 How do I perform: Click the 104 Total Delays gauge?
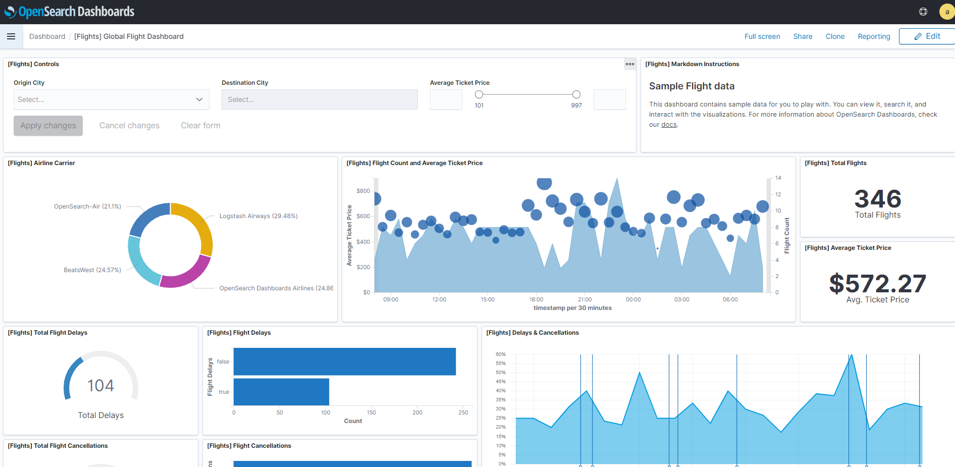pos(101,386)
